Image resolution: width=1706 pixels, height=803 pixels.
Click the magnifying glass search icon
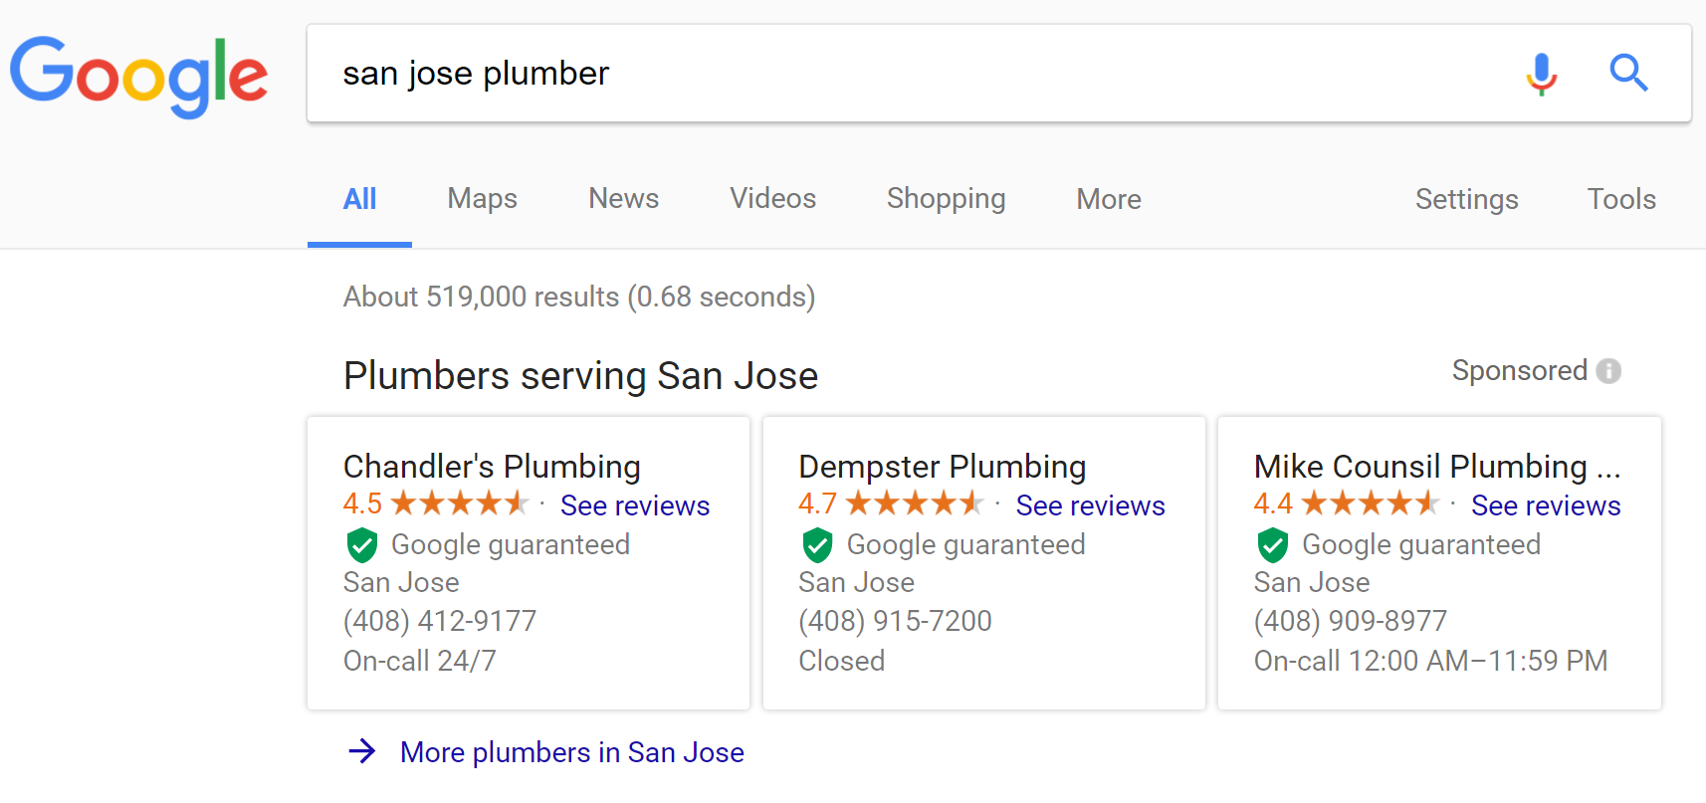(x=1628, y=73)
